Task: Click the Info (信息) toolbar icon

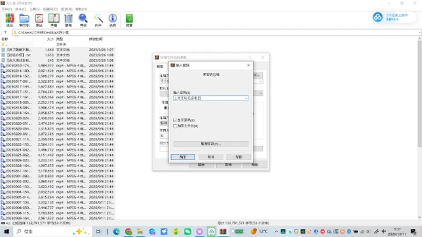Action: 113,20
